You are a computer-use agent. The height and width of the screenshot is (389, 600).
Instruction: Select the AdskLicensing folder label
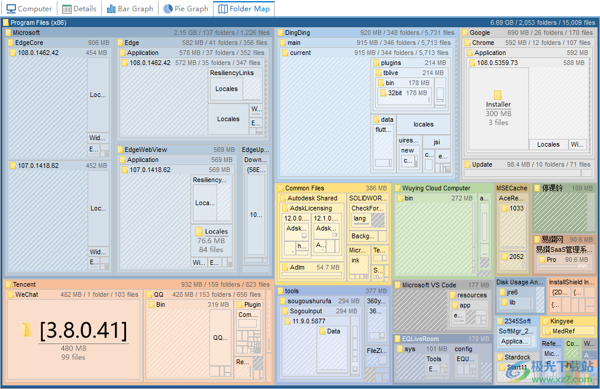[x=311, y=208]
